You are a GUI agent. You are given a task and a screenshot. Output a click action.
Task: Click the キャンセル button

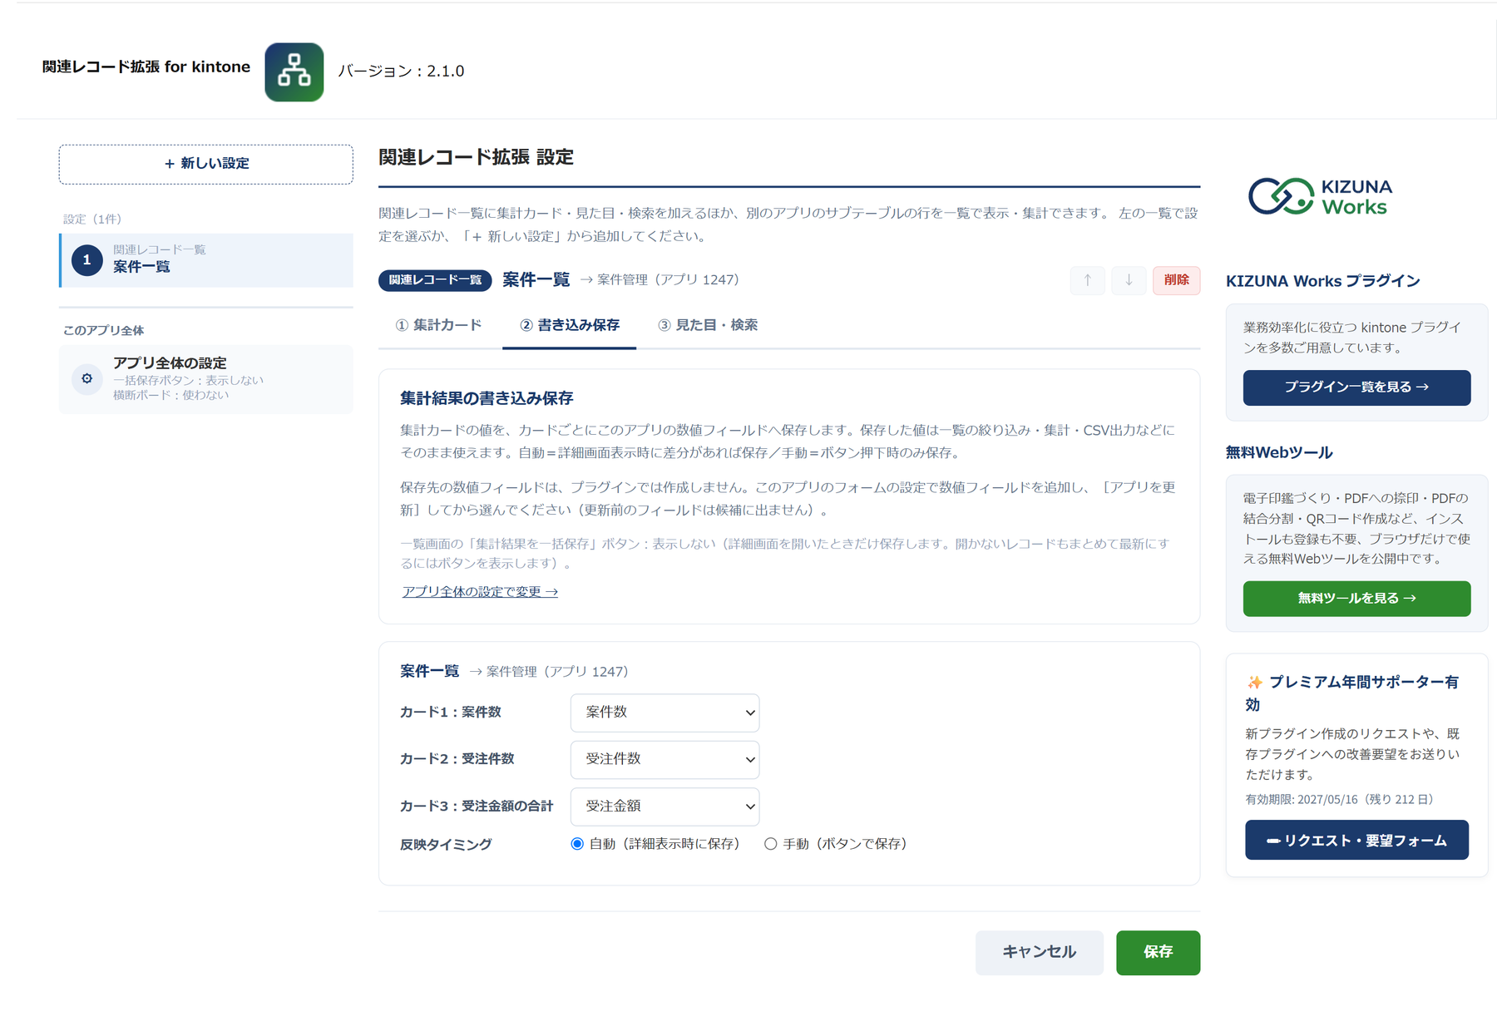click(x=1039, y=952)
